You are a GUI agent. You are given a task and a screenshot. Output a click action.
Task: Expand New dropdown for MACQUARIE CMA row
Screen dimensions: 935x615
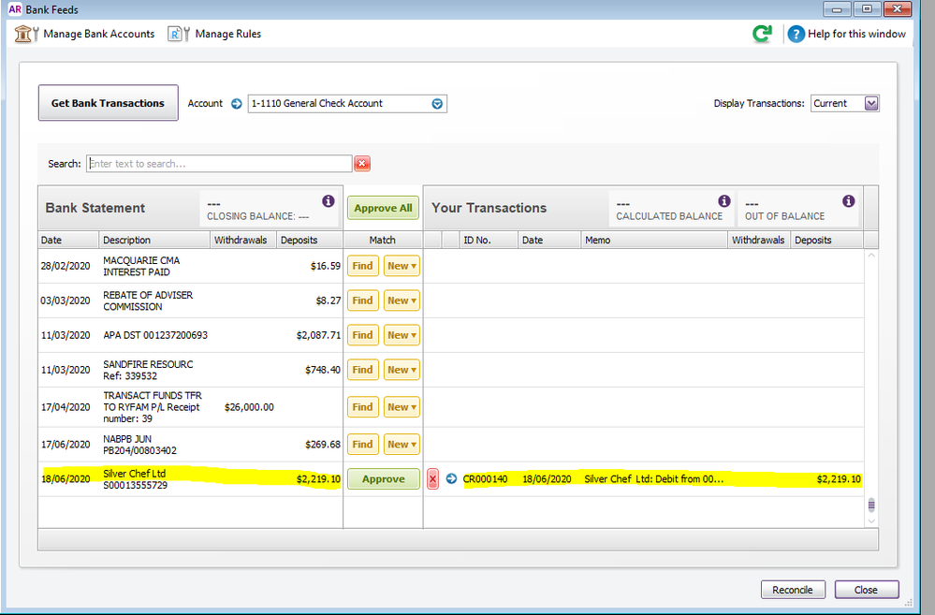[402, 266]
